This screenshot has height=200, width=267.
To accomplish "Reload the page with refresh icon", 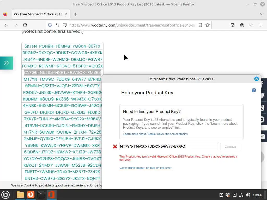I will (25, 25).
